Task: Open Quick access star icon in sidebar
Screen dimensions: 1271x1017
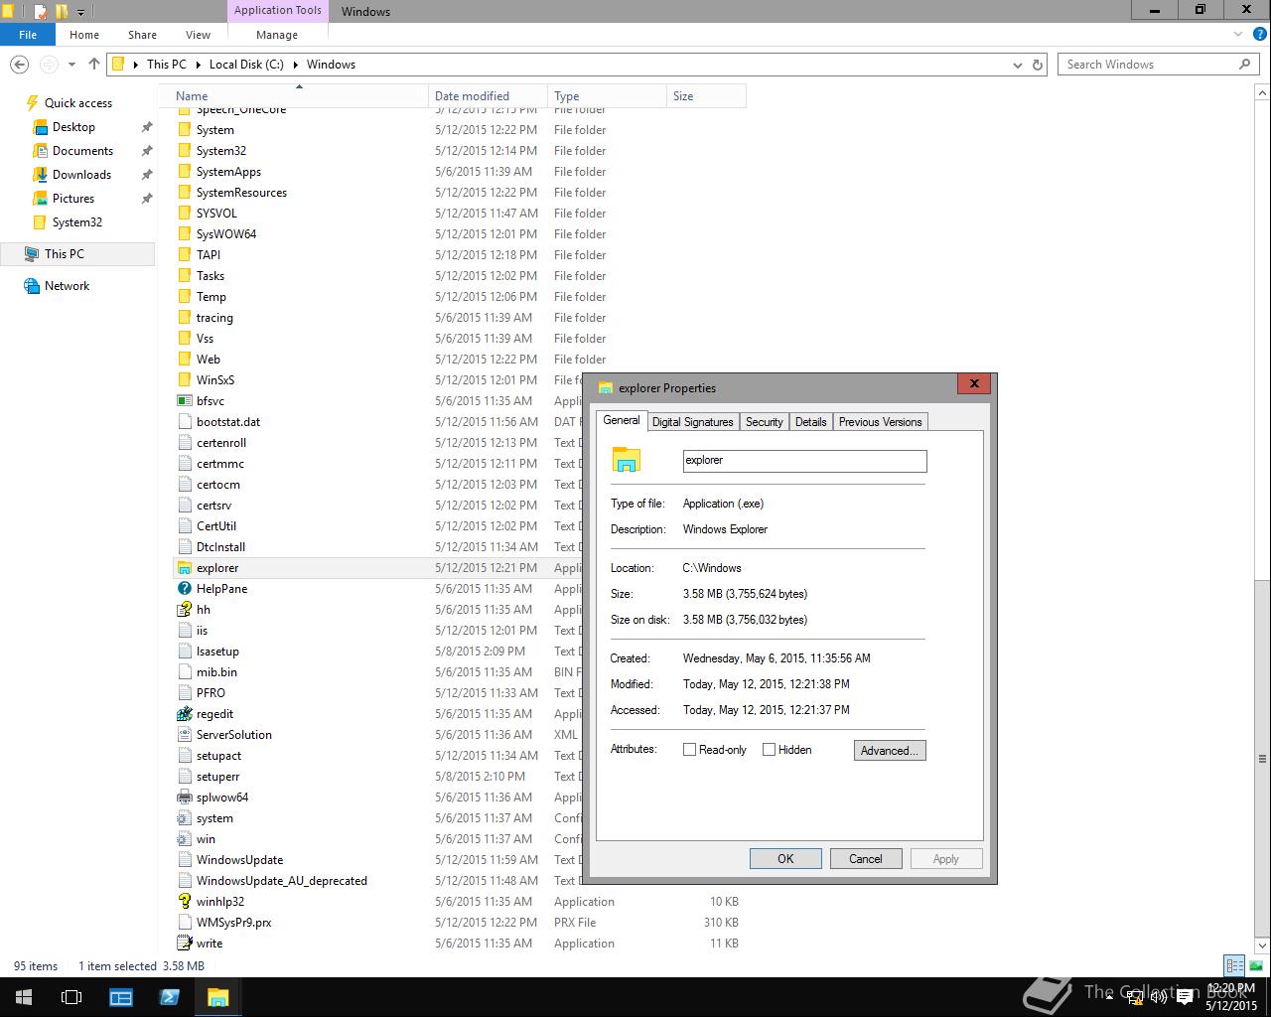Action: point(33,103)
